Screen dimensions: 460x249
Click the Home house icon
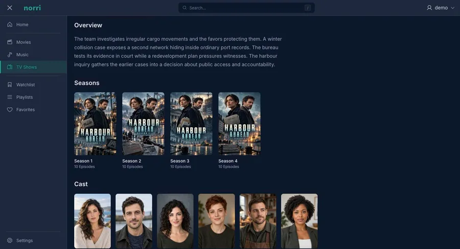click(x=10, y=24)
